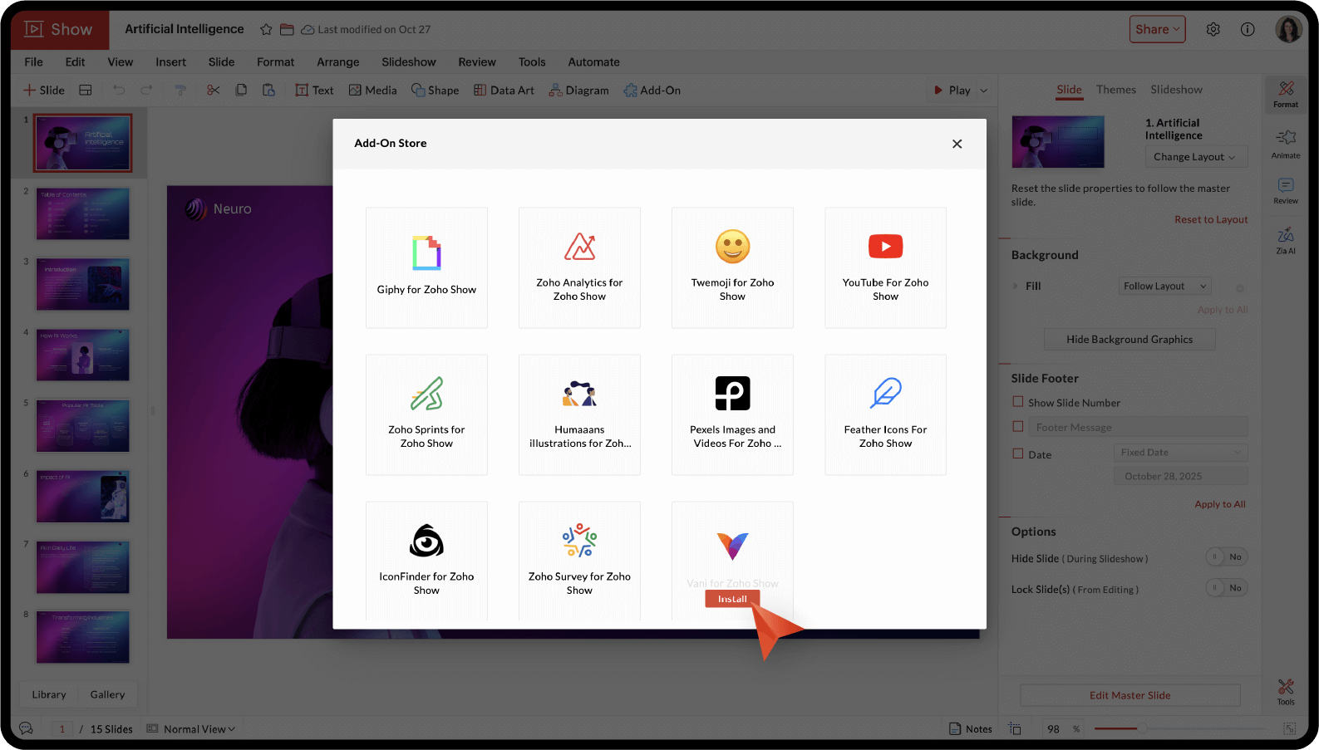Open Pexels Images and Videos add-on
The image size is (1319, 750).
(x=732, y=414)
